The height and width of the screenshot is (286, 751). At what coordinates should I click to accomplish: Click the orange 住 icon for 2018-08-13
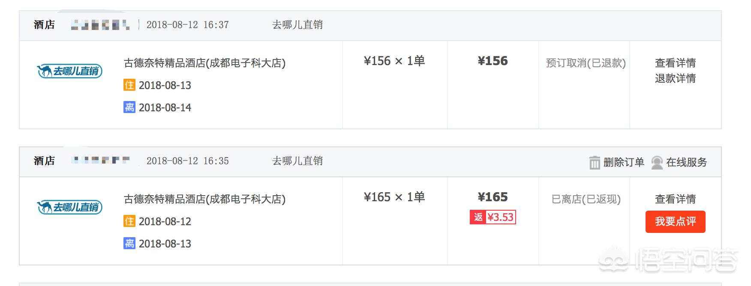(129, 85)
